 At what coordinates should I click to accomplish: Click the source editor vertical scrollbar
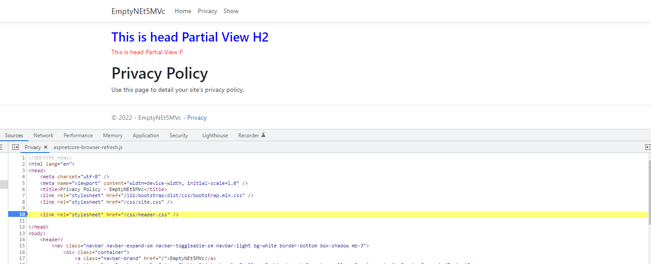(649, 192)
